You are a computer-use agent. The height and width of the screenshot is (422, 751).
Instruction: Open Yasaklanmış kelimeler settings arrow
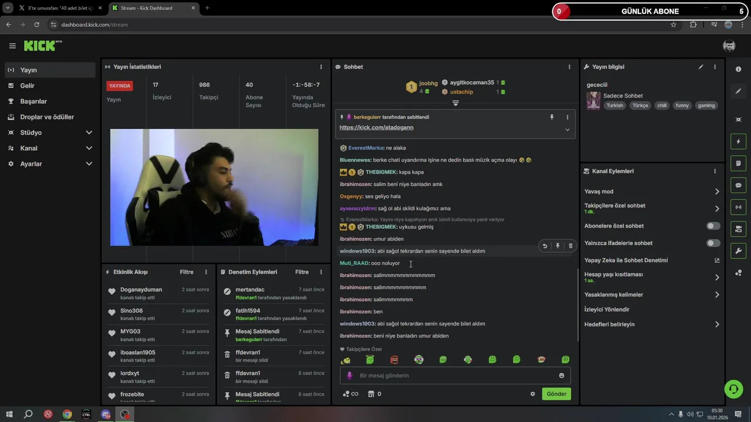tap(717, 295)
